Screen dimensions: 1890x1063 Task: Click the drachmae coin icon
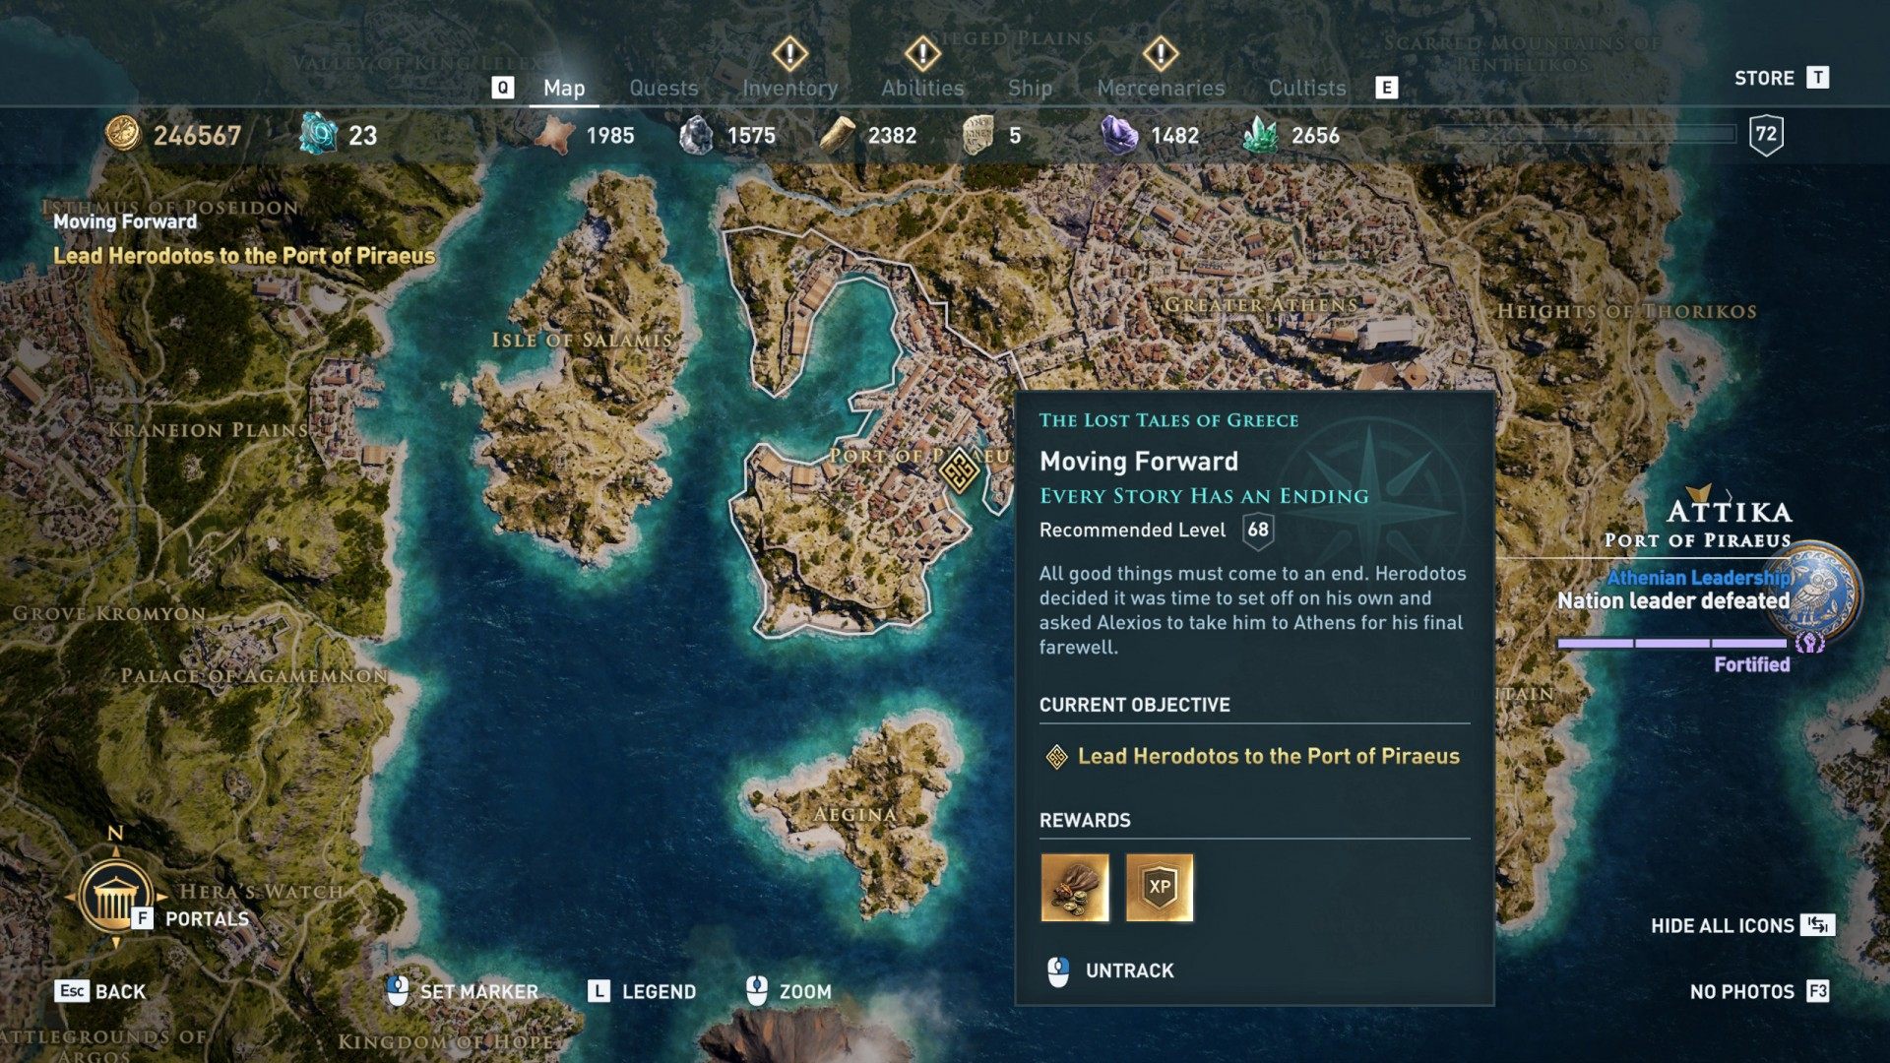tap(123, 135)
